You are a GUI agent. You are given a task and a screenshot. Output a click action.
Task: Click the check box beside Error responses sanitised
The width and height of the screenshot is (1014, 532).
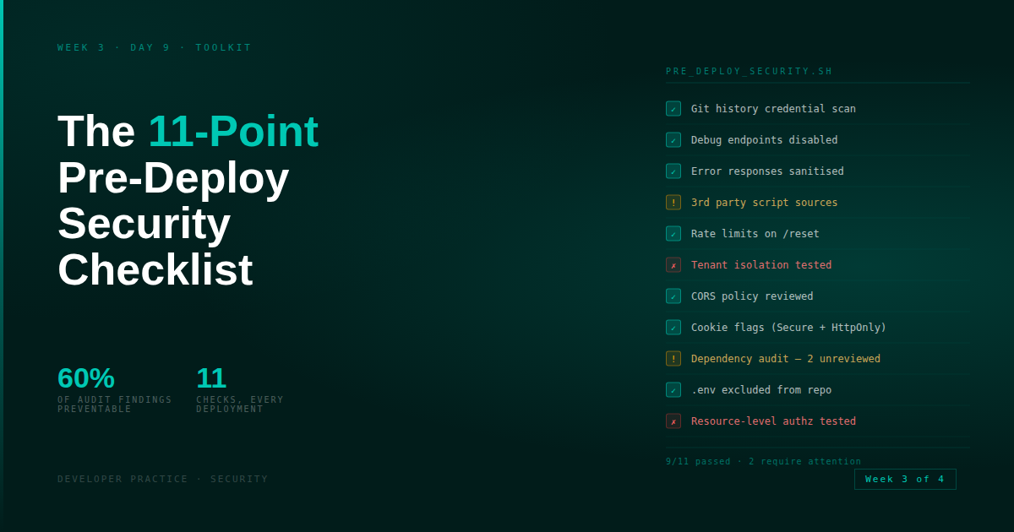tap(673, 171)
